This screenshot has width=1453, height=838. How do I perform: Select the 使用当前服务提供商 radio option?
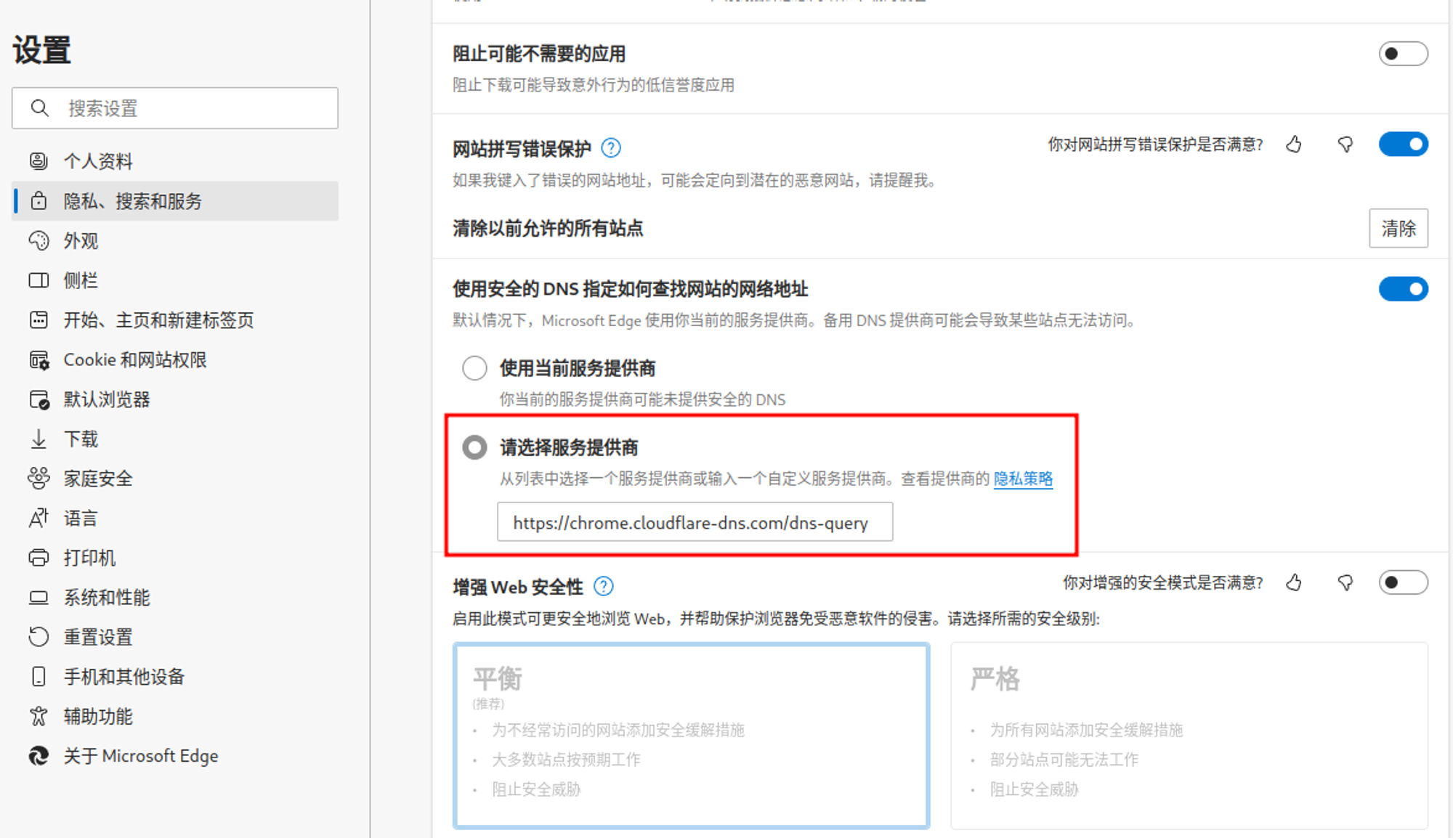click(x=474, y=368)
